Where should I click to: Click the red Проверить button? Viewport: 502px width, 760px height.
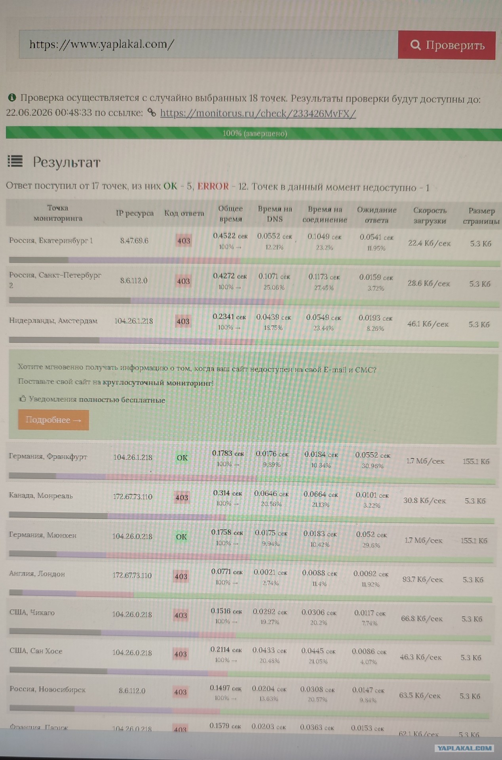coord(447,45)
